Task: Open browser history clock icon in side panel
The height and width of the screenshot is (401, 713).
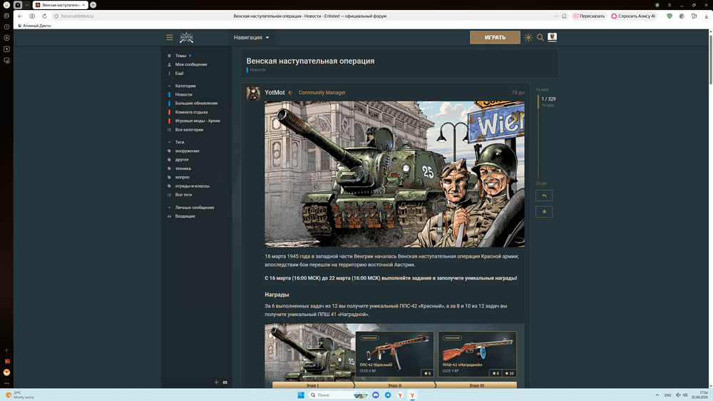Action: click(x=6, y=27)
